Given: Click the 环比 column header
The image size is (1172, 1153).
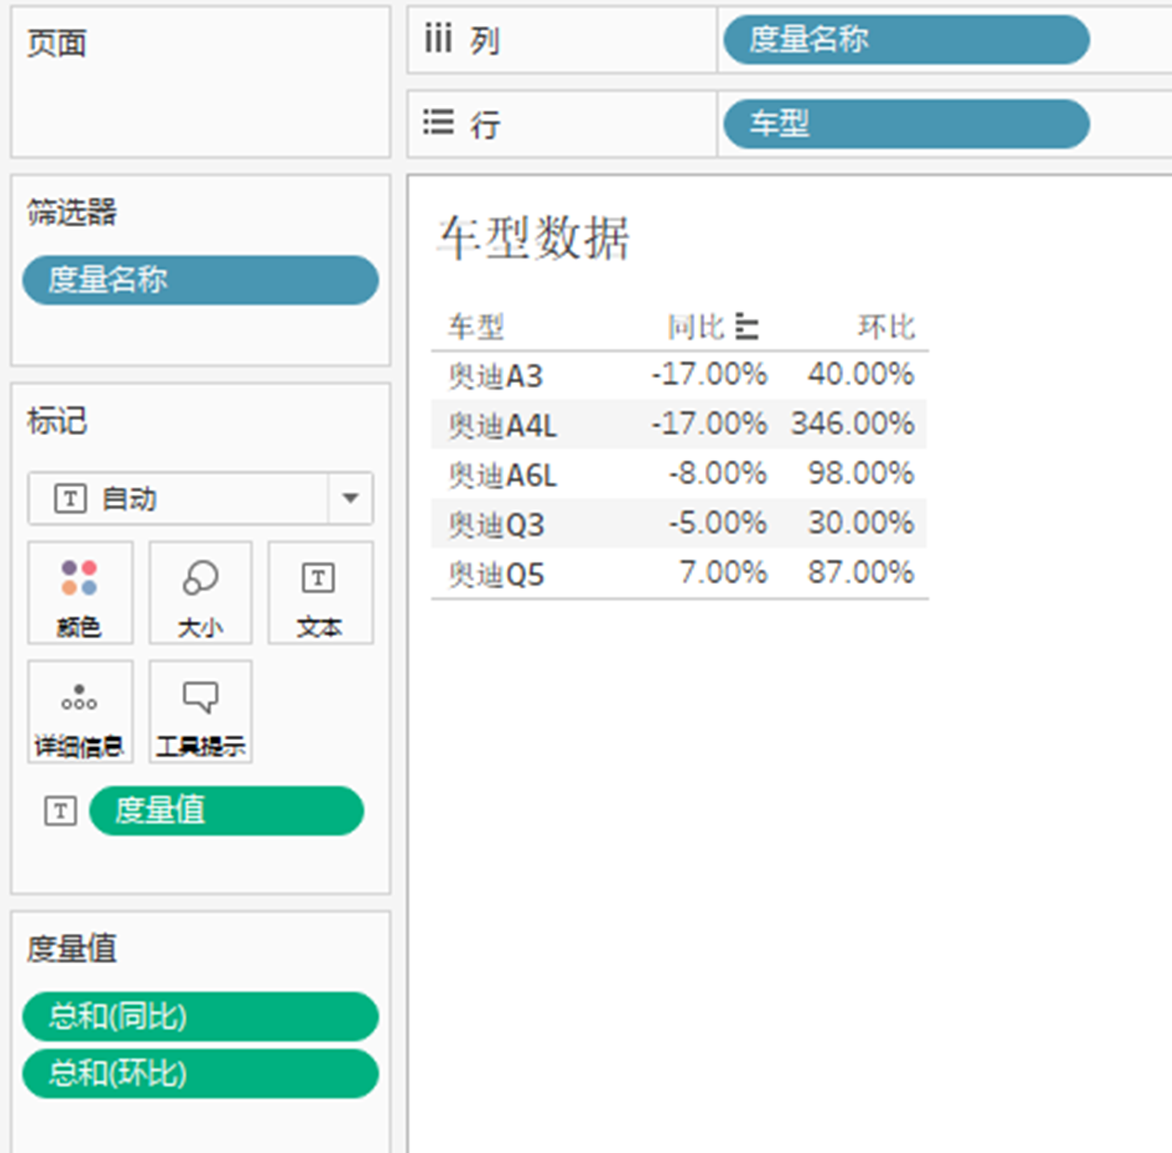Looking at the screenshot, I should click(x=886, y=326).
